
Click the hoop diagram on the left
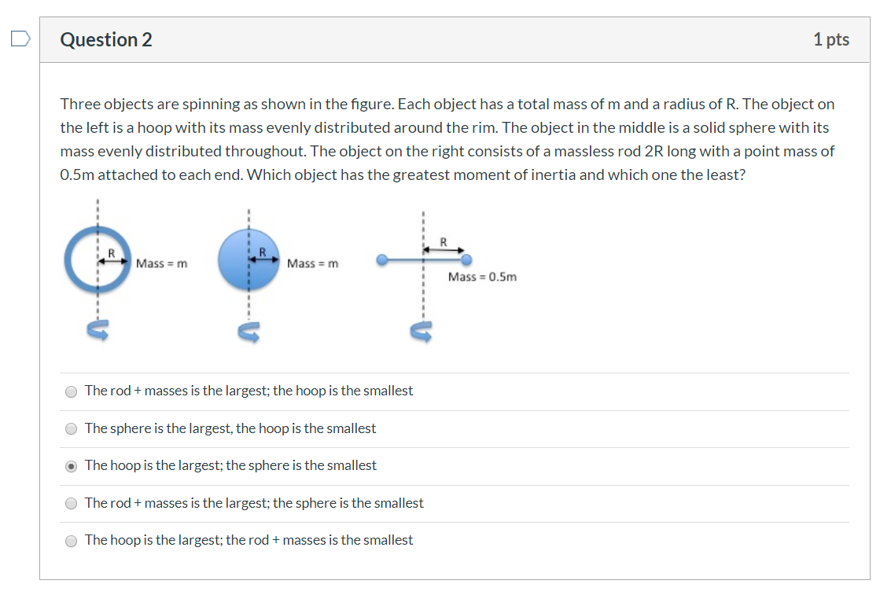tap(98, 259)
